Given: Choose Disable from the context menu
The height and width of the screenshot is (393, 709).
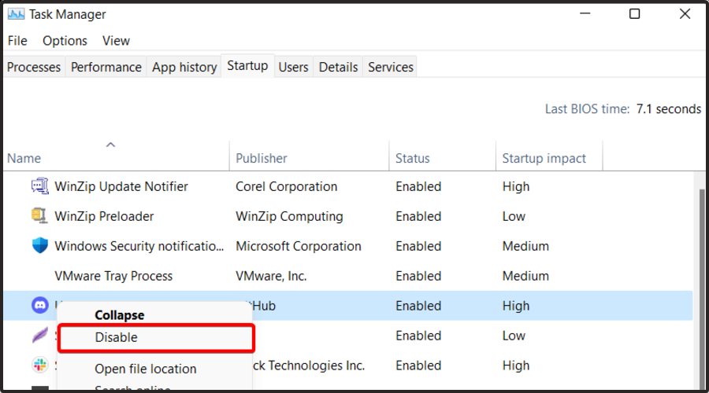Looking at the screenshot, I should pos(117,337).
